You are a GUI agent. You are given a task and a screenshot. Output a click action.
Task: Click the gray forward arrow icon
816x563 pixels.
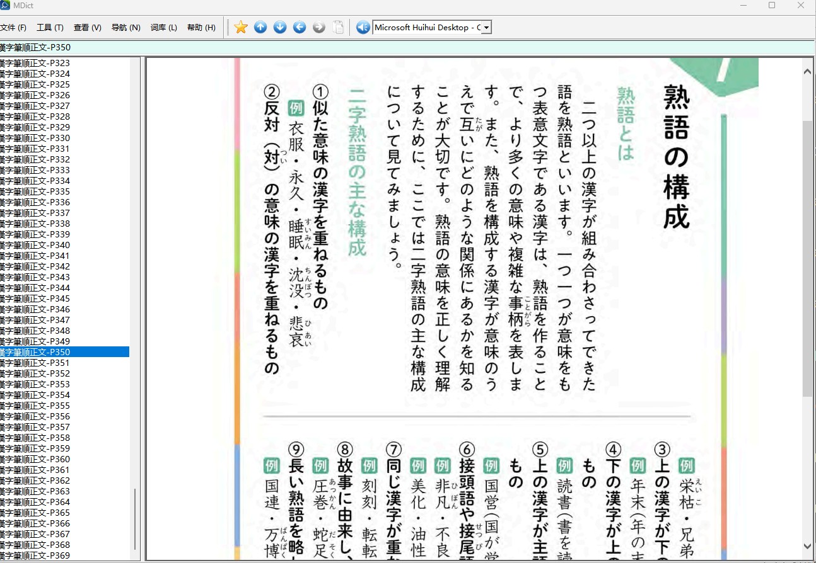click(319, 27)
